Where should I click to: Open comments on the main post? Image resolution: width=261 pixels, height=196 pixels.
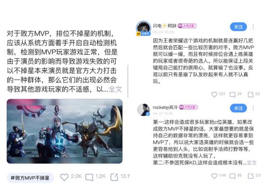click(x=89, y=178)
